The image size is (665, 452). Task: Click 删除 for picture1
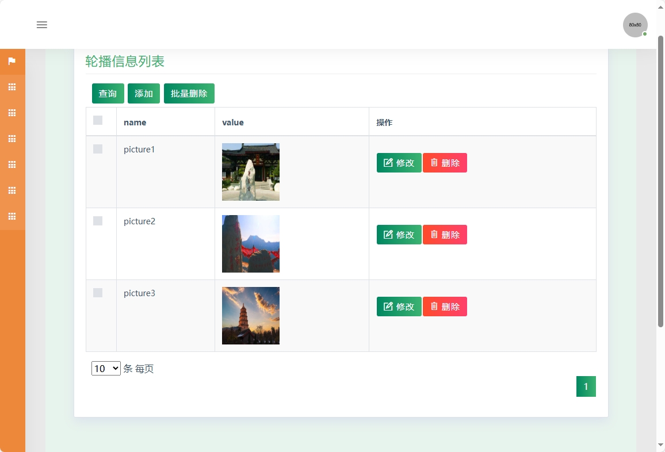click(x=445, y=163)
